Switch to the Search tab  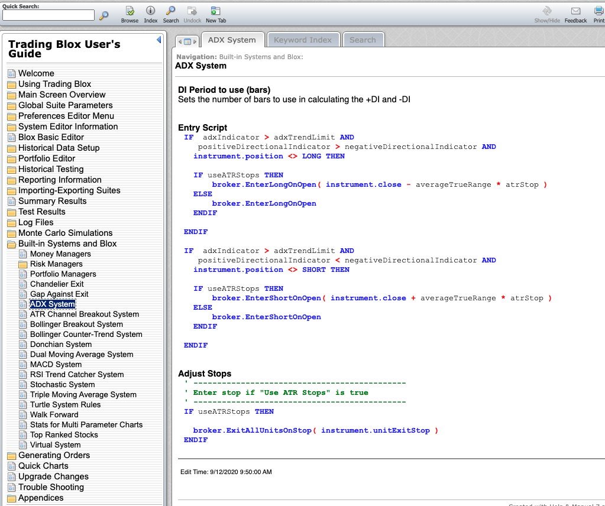(363, 40)
